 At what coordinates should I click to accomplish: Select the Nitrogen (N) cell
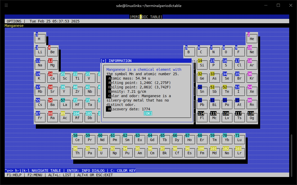tap(214, 52)
